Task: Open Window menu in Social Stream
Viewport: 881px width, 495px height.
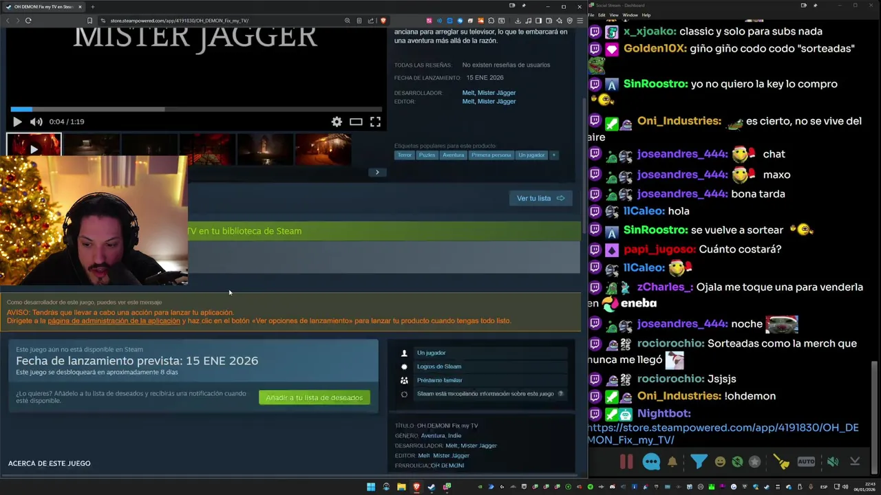Action: [x=630, y=15]
